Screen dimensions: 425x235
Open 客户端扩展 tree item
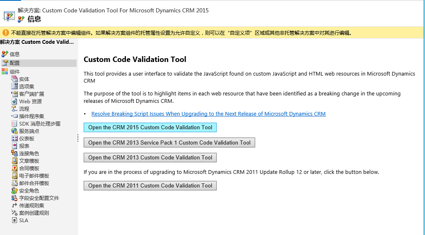31,94
